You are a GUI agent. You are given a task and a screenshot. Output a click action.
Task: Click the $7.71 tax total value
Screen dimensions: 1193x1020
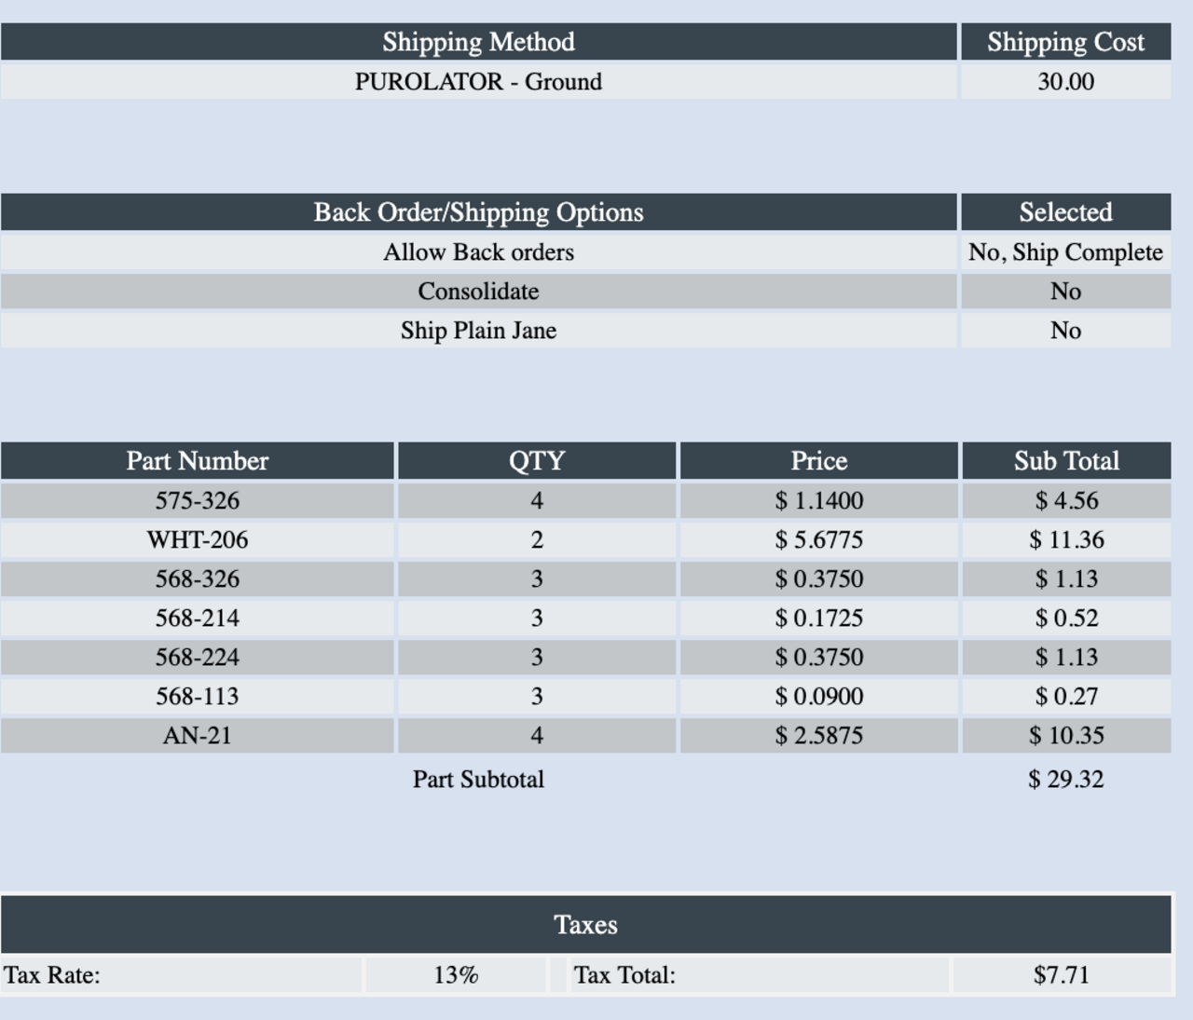(x=1061, y=975)
